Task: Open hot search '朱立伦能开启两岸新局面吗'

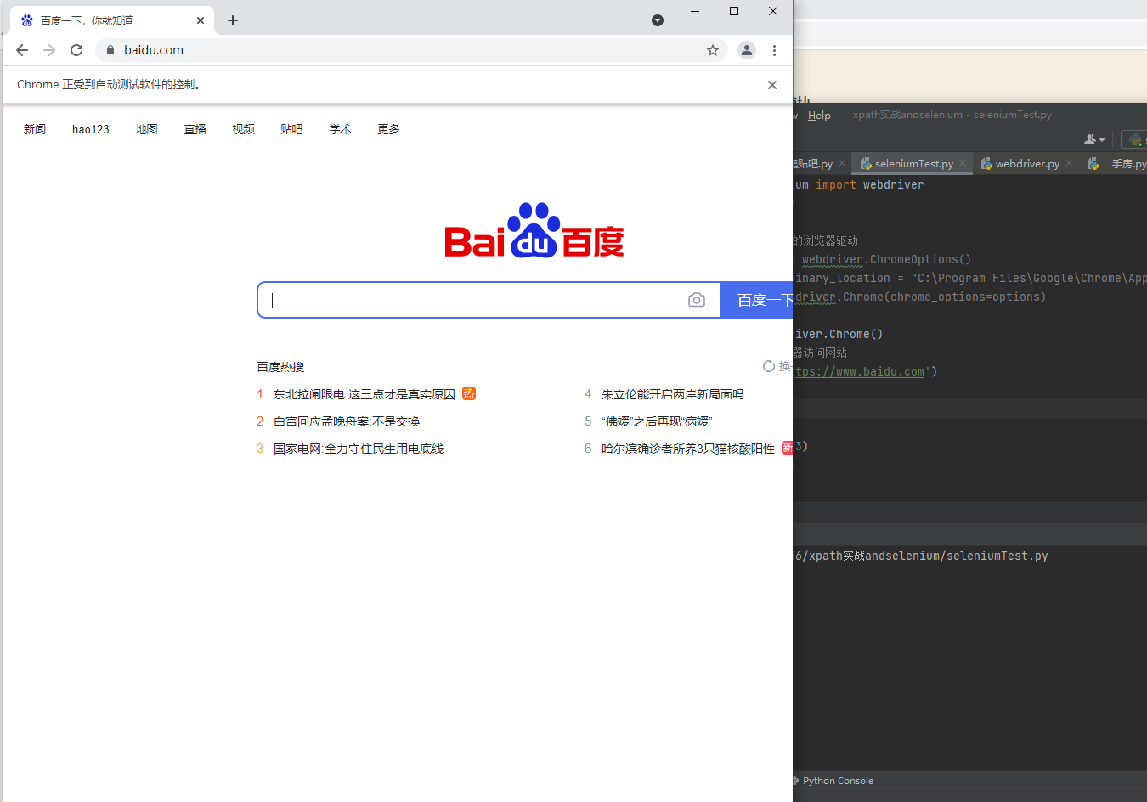Action: coord(673,394)
